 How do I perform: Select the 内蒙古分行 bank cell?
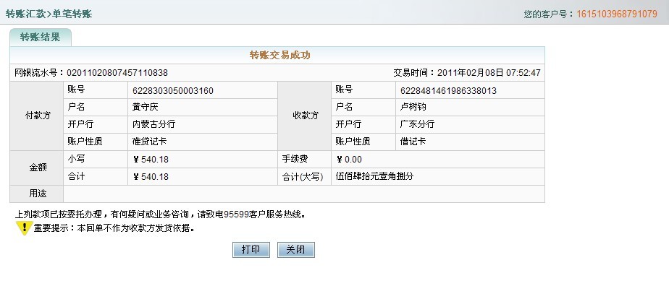coord(153,124)
